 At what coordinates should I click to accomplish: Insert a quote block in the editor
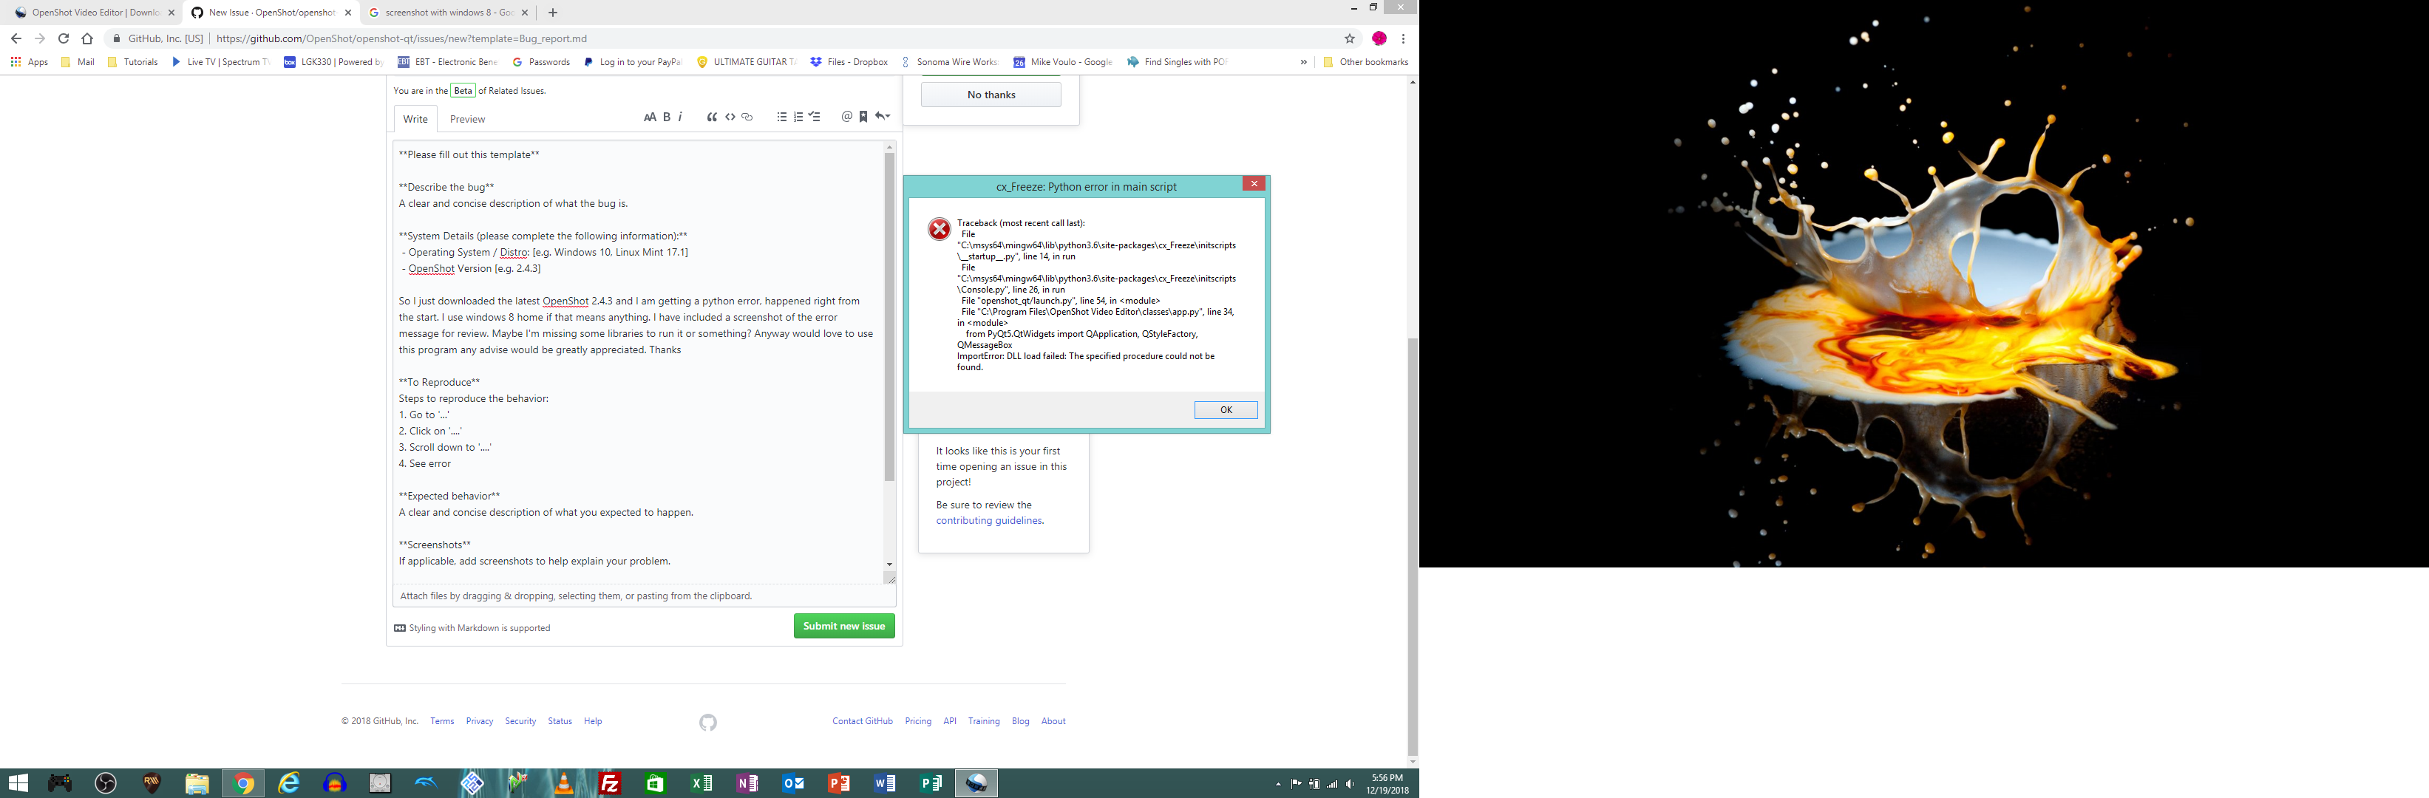point(712,117)
